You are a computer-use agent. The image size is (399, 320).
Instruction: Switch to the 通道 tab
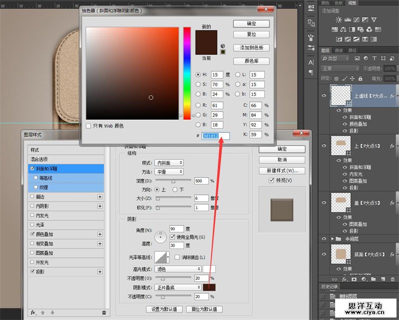pos(339,50)
